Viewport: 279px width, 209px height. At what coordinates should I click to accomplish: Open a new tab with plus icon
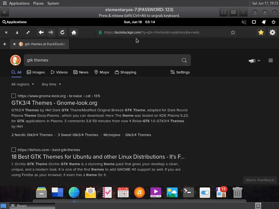point(5,44)
